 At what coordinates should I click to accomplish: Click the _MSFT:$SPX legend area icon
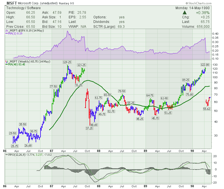tap(7, 30)
